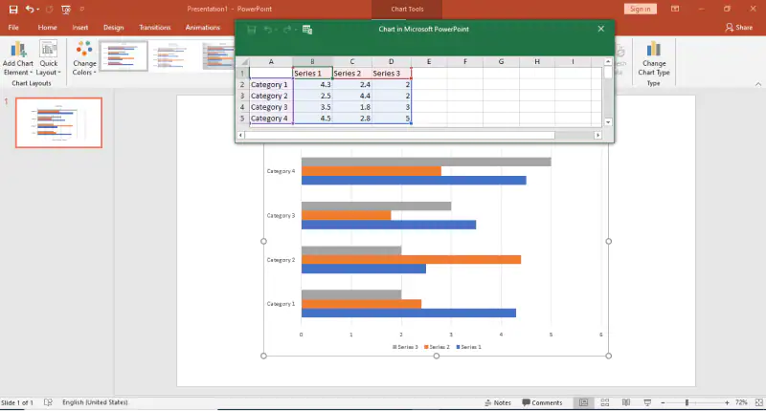Select slide 1 thumbnail in slide panel
Screen dimensions: 766x411
[x=58, y=122]
